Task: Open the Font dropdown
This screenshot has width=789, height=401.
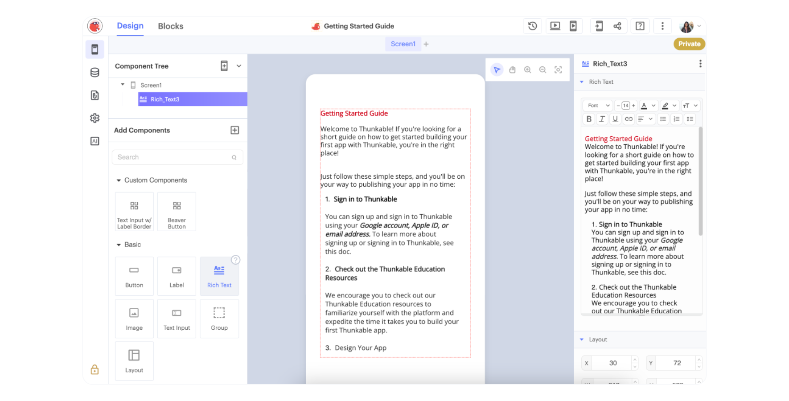Action: click(598, 106)
